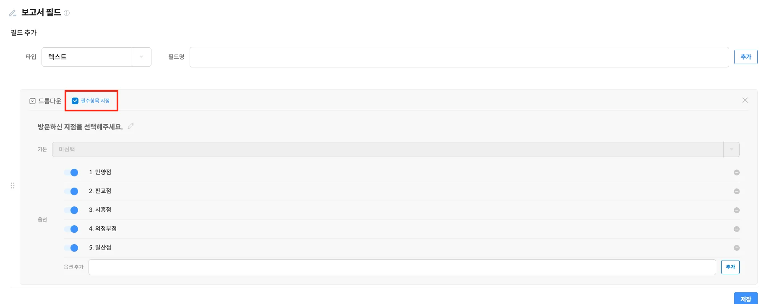764x304 pixels.
Task: Click the 추가 button beside the 필드명 input
Action: pyautogui.click(x=746, y=57)
